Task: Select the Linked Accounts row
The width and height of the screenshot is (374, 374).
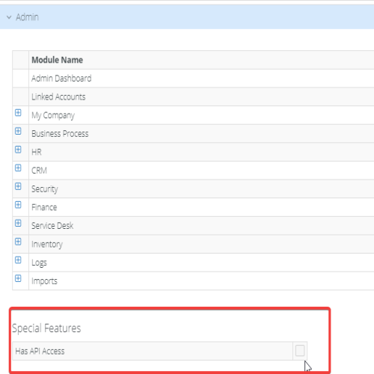Action: pos(193,96)
